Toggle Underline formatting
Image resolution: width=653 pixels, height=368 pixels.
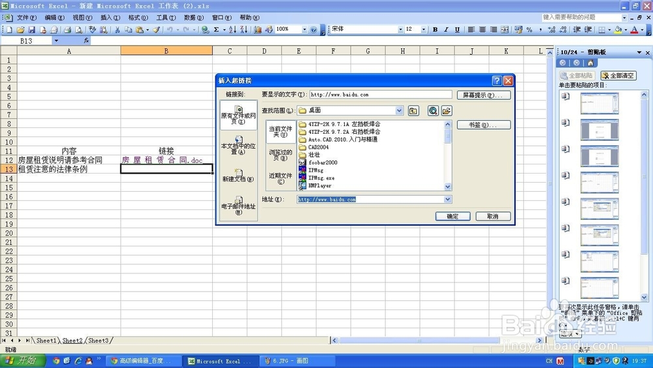[x=457, y=29]
